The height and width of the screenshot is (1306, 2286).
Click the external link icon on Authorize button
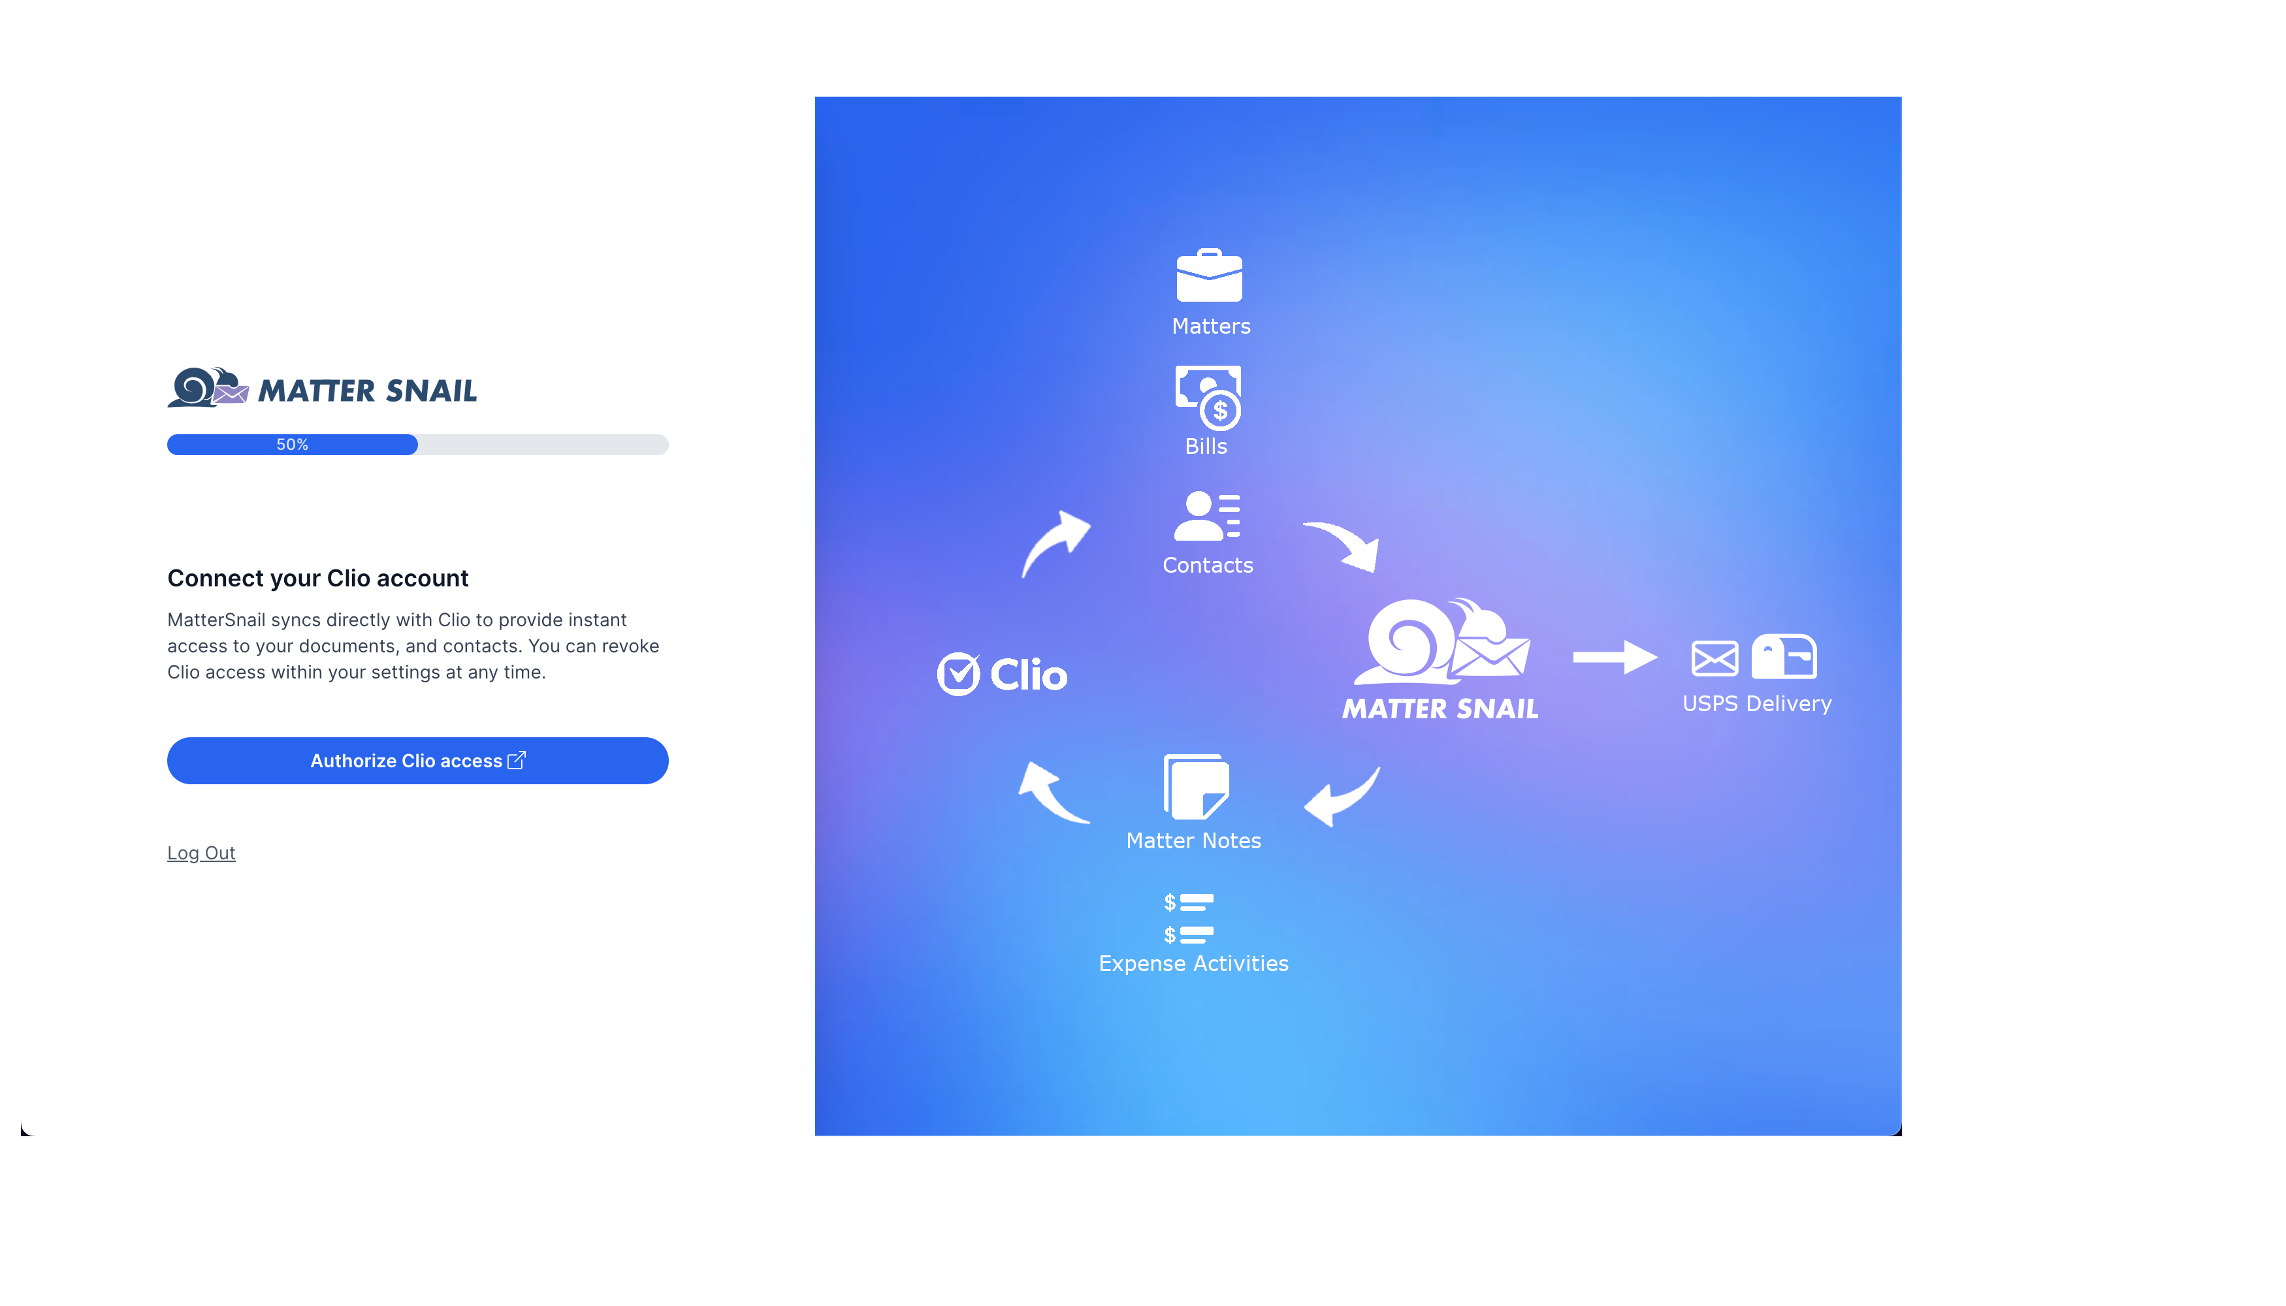point(517,761)
